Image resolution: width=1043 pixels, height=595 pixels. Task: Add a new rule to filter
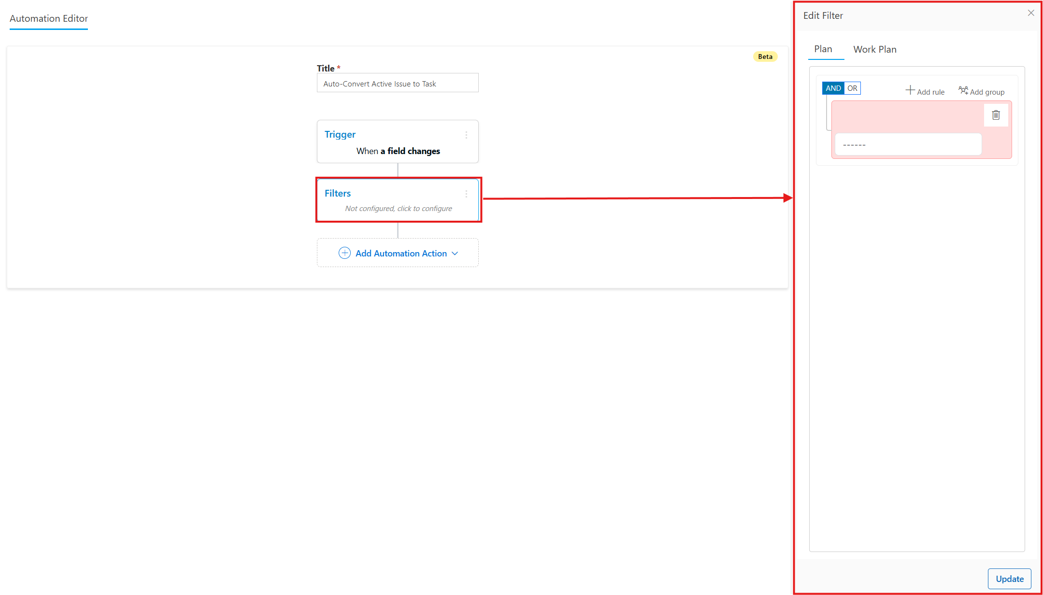925,91
